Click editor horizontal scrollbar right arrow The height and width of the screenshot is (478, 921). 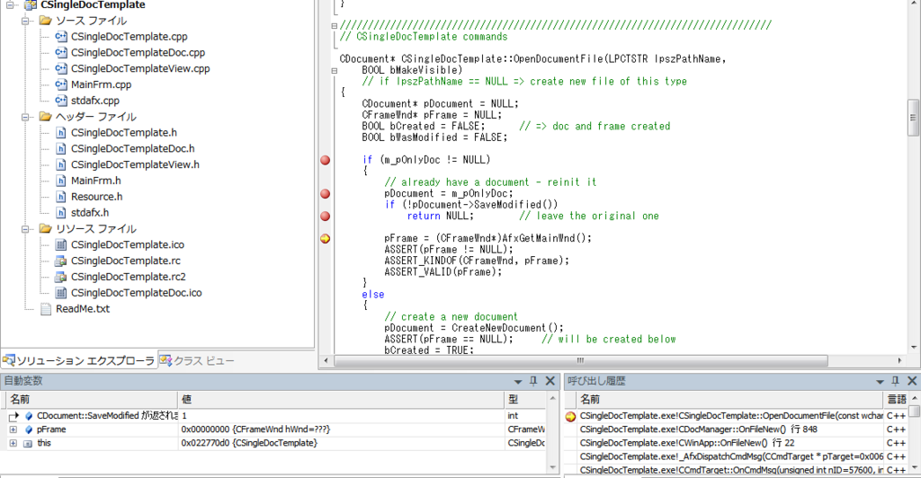click(899, 360)
